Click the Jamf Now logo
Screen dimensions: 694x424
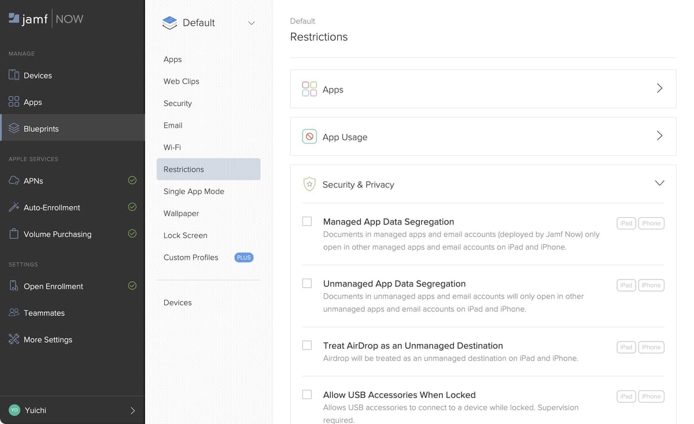coord(46,19)
